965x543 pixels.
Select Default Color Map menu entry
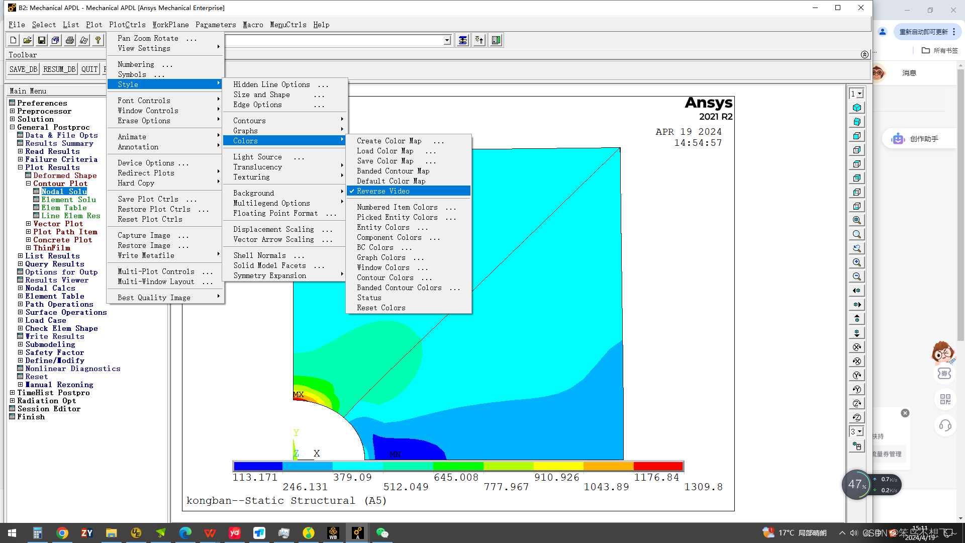point(391,181)
